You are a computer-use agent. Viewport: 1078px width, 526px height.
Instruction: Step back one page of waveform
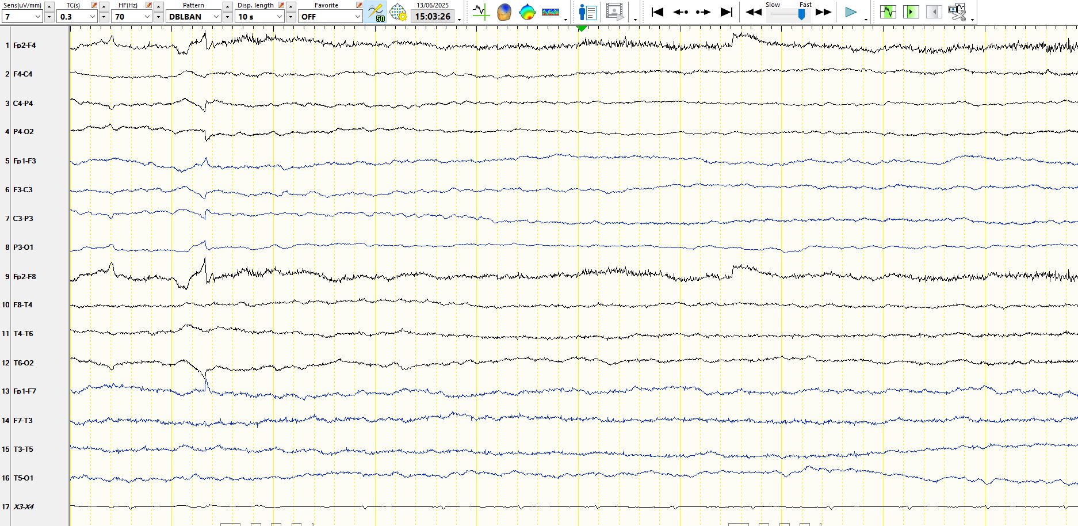(681, 12)
